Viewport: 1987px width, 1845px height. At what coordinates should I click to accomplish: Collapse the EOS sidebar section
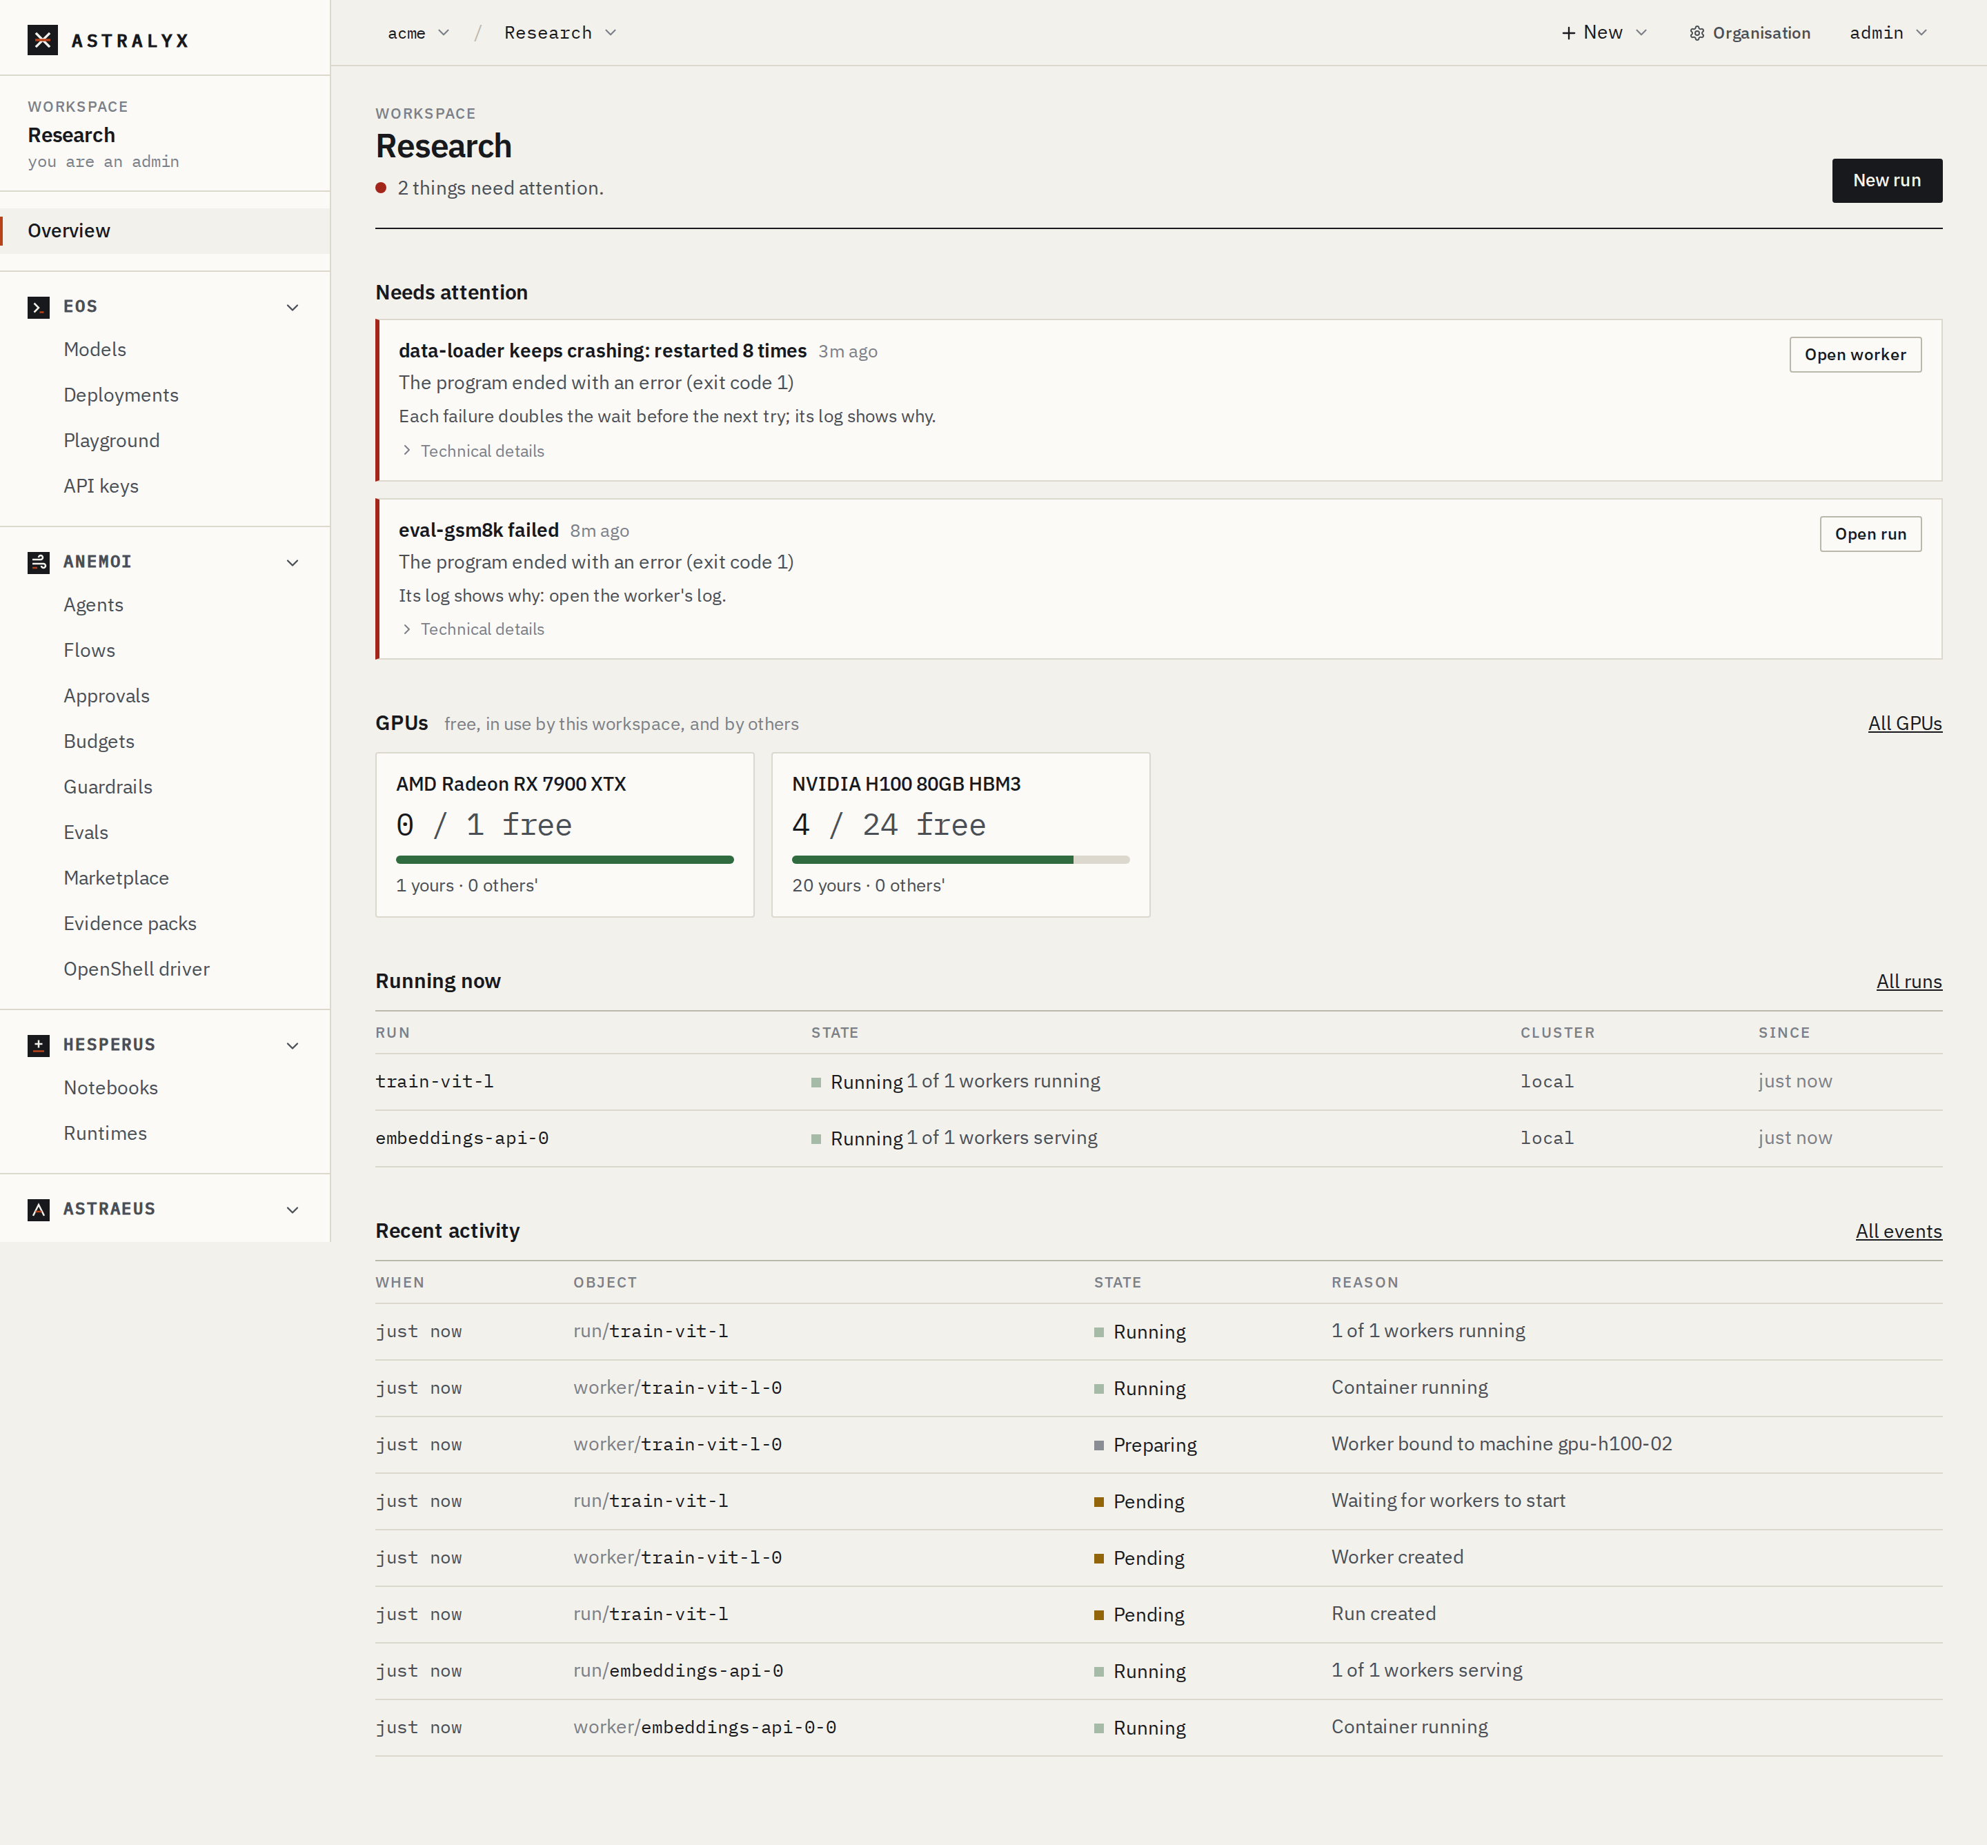pos(293,308)
